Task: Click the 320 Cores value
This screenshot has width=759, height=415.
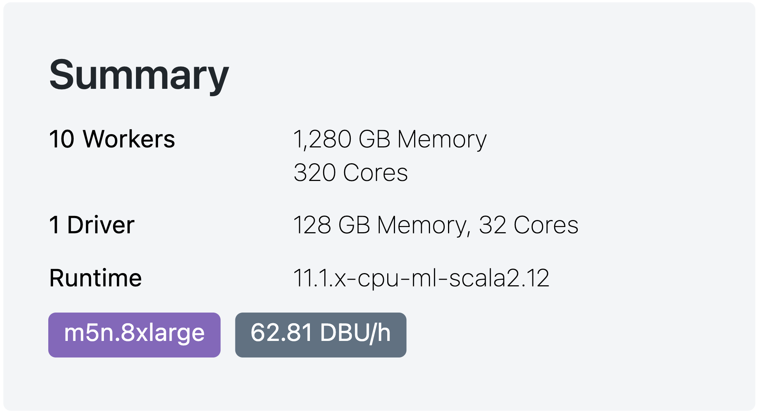Action: [351, 172]
